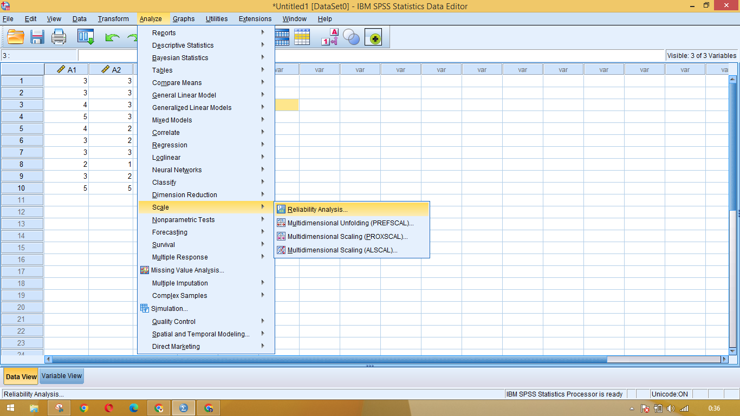Screen dimensions: 740x416
Task: Open the Bayesian Statistics submenu
Action: click(206, 57)
